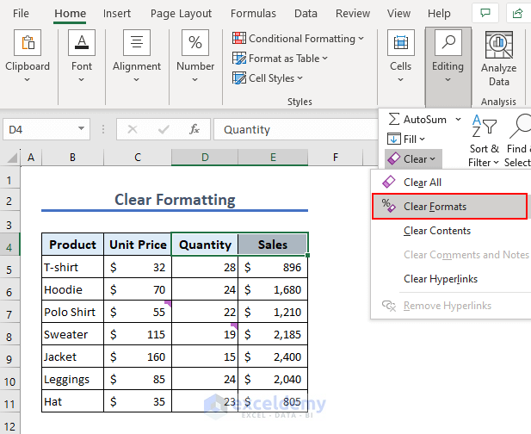
Task: Switch to the Formulas tab
Action: click(253, 14)
